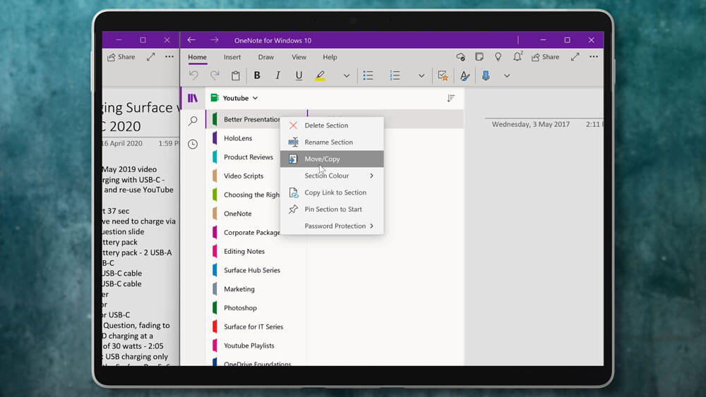Viewport: 706px width, 397px height.
Task: Toggle underline formatting
Action: coord(299,75)
